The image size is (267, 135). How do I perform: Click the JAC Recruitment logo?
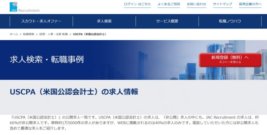[25, 7]
